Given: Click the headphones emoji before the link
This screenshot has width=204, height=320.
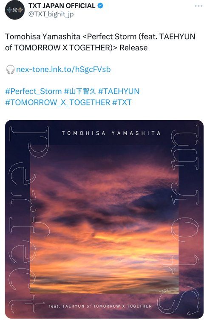Looking at the screenshot, I should click(10, 69).
